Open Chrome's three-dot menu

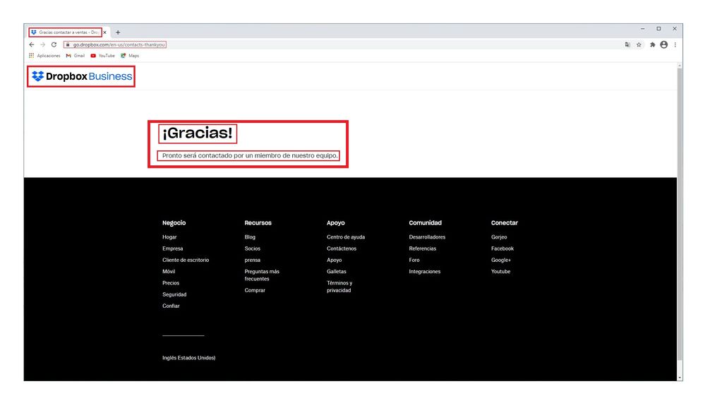pos(675,44)
